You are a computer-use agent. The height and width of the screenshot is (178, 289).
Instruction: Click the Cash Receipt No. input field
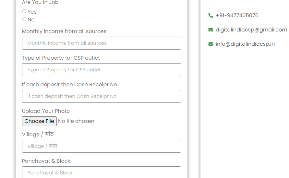[x=102, y=96]
